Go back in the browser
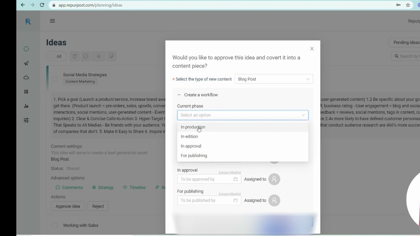Viewport: 420px width, 236px height. click(x=23, y=5)
